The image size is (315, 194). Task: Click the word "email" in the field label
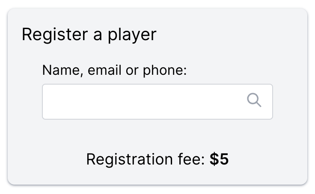coord(103,70)
